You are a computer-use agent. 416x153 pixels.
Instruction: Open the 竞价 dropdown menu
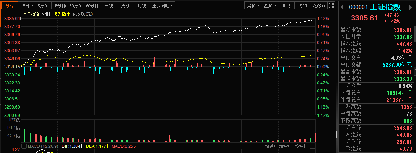click(x=253, y=6)
